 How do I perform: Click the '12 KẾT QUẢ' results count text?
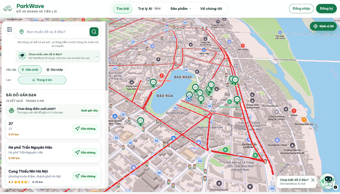coord(14,101)
